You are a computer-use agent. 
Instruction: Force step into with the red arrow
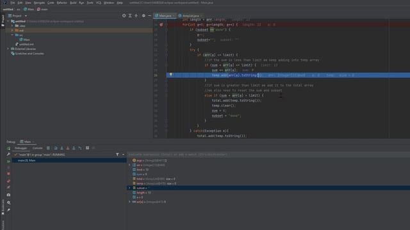(68, 148)
